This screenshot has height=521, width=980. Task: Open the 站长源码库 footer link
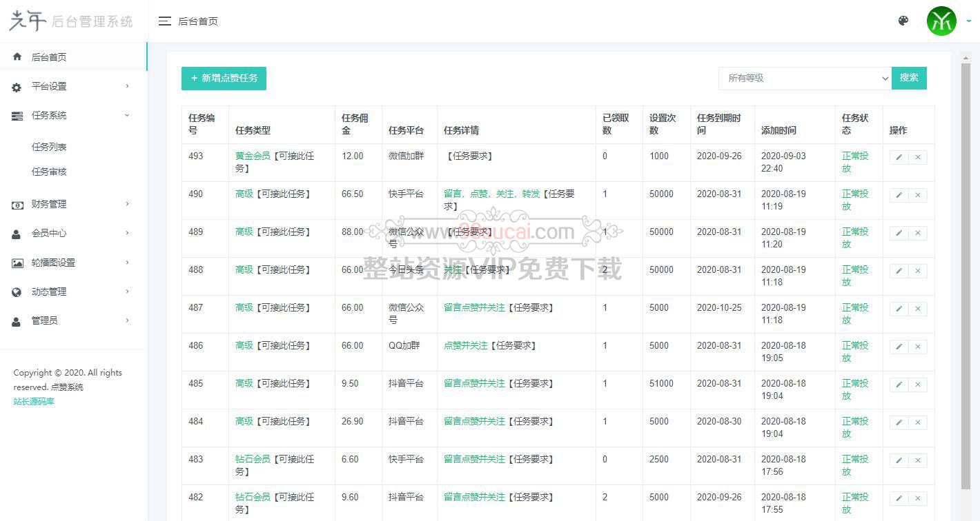click(x=34, y=402)
